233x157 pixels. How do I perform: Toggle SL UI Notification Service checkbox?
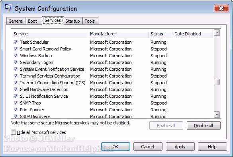[x=16, y=96]
